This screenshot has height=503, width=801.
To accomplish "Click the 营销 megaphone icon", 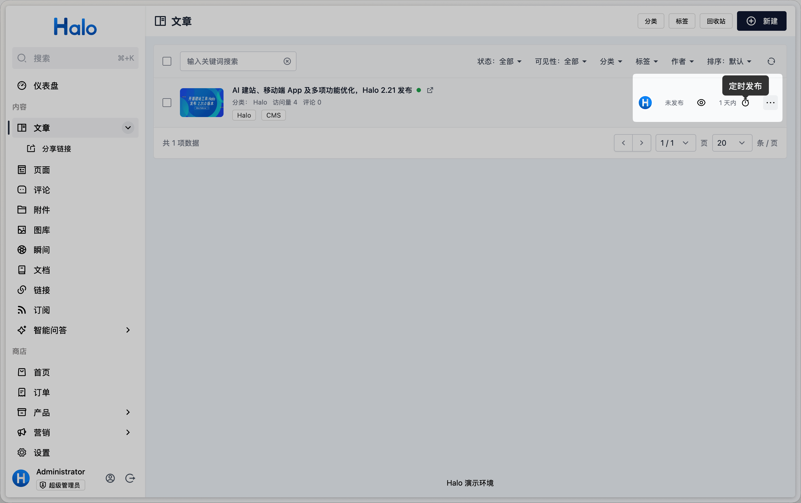I will (x=22, y=432).
